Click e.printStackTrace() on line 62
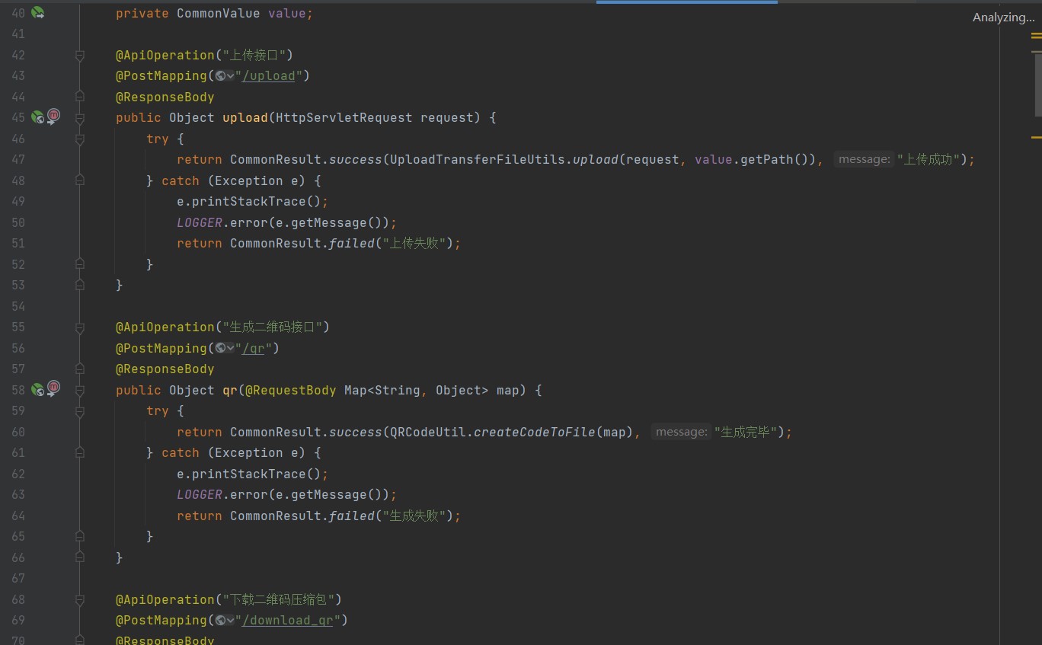The height and width of the screenshot is (645, 1042). pos(249,474)
